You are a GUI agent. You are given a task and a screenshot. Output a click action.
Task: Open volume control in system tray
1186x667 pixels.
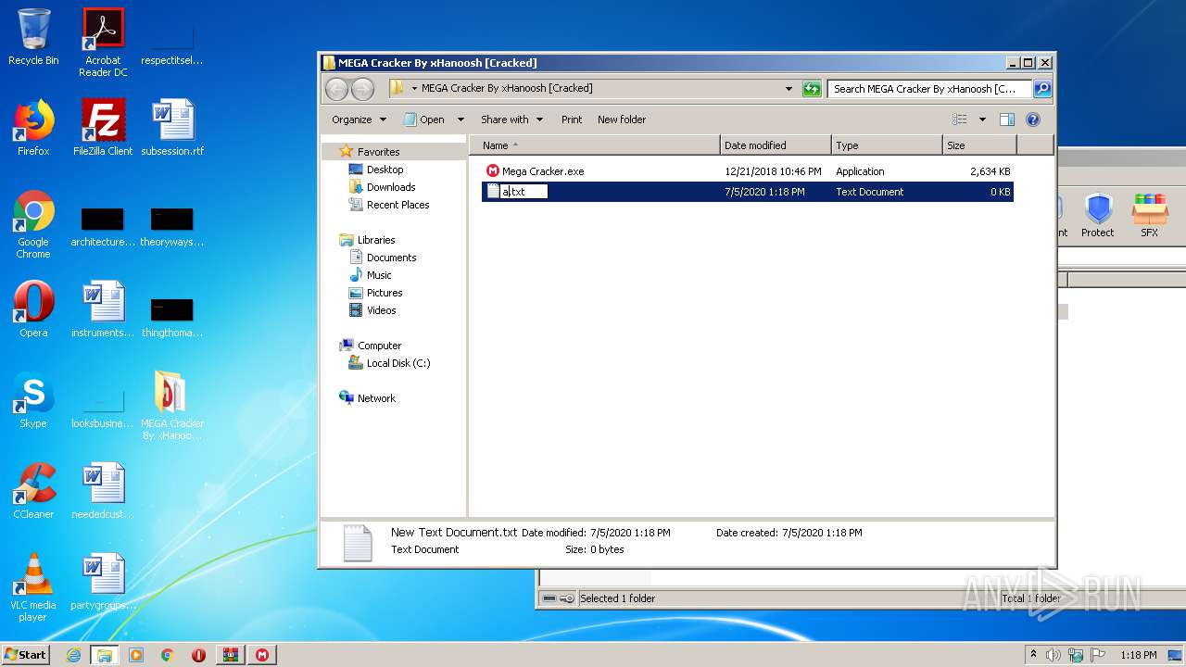pos(1054,655)
